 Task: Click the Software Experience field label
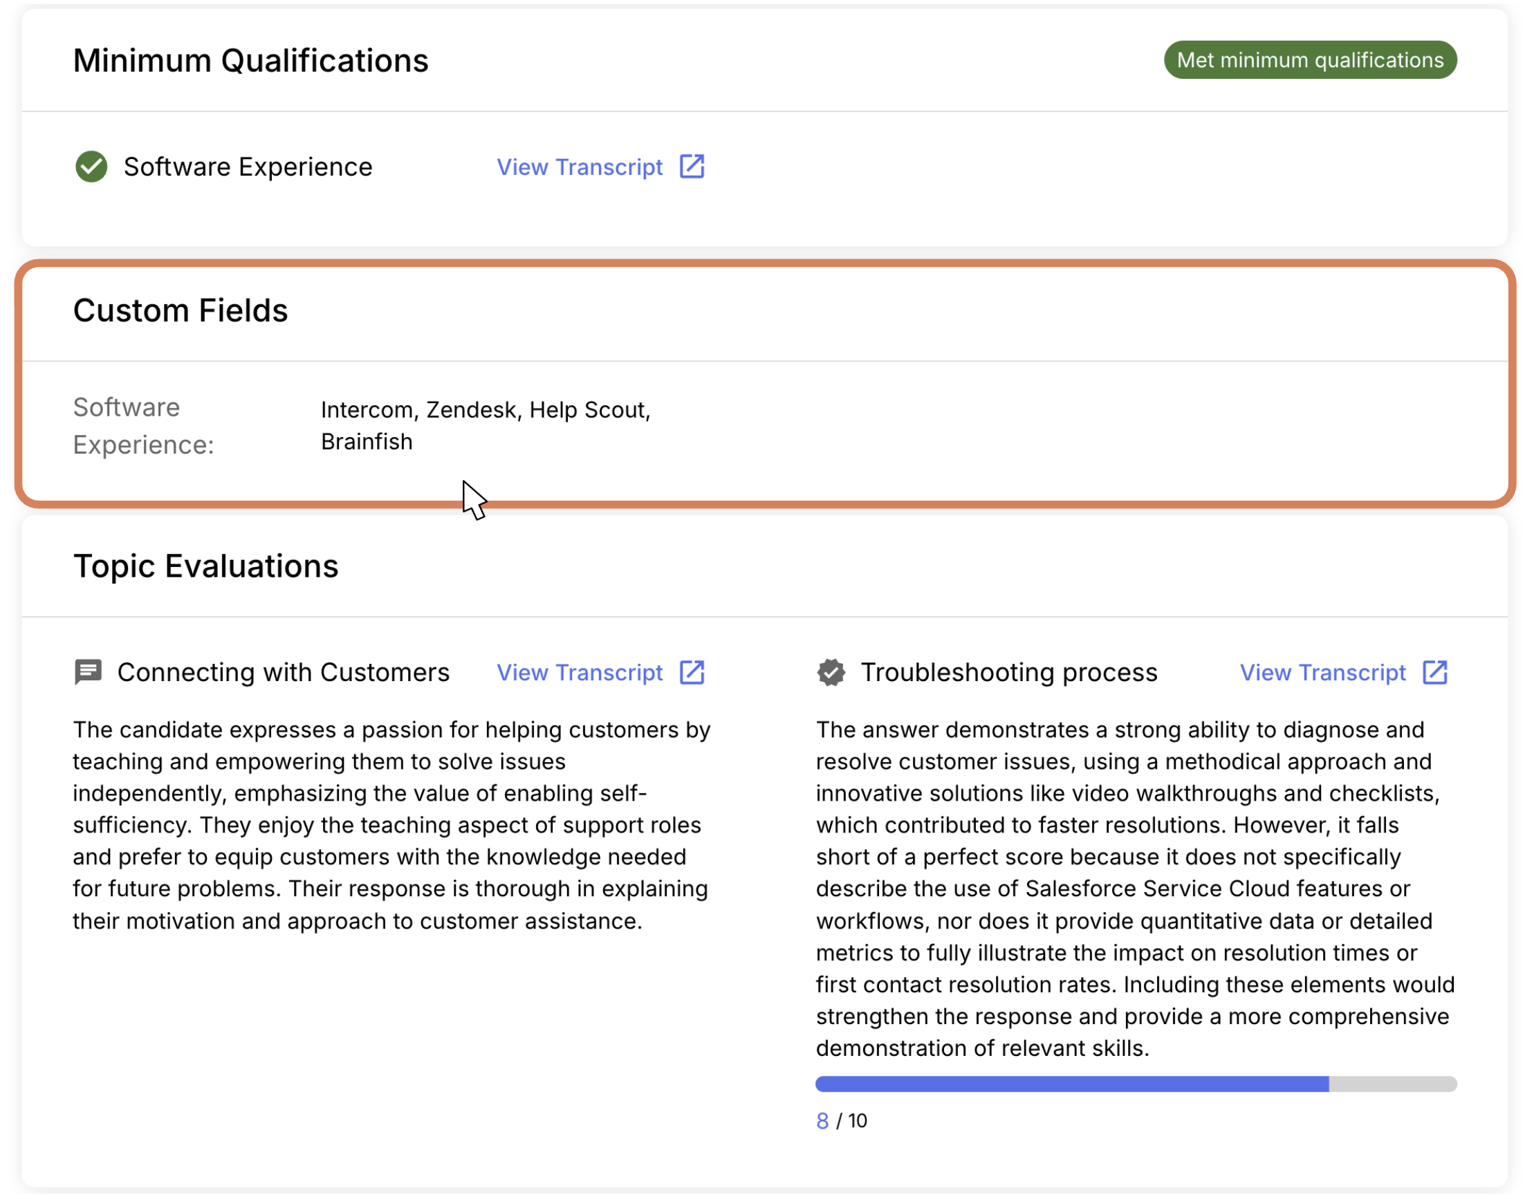tap(143, 426)
